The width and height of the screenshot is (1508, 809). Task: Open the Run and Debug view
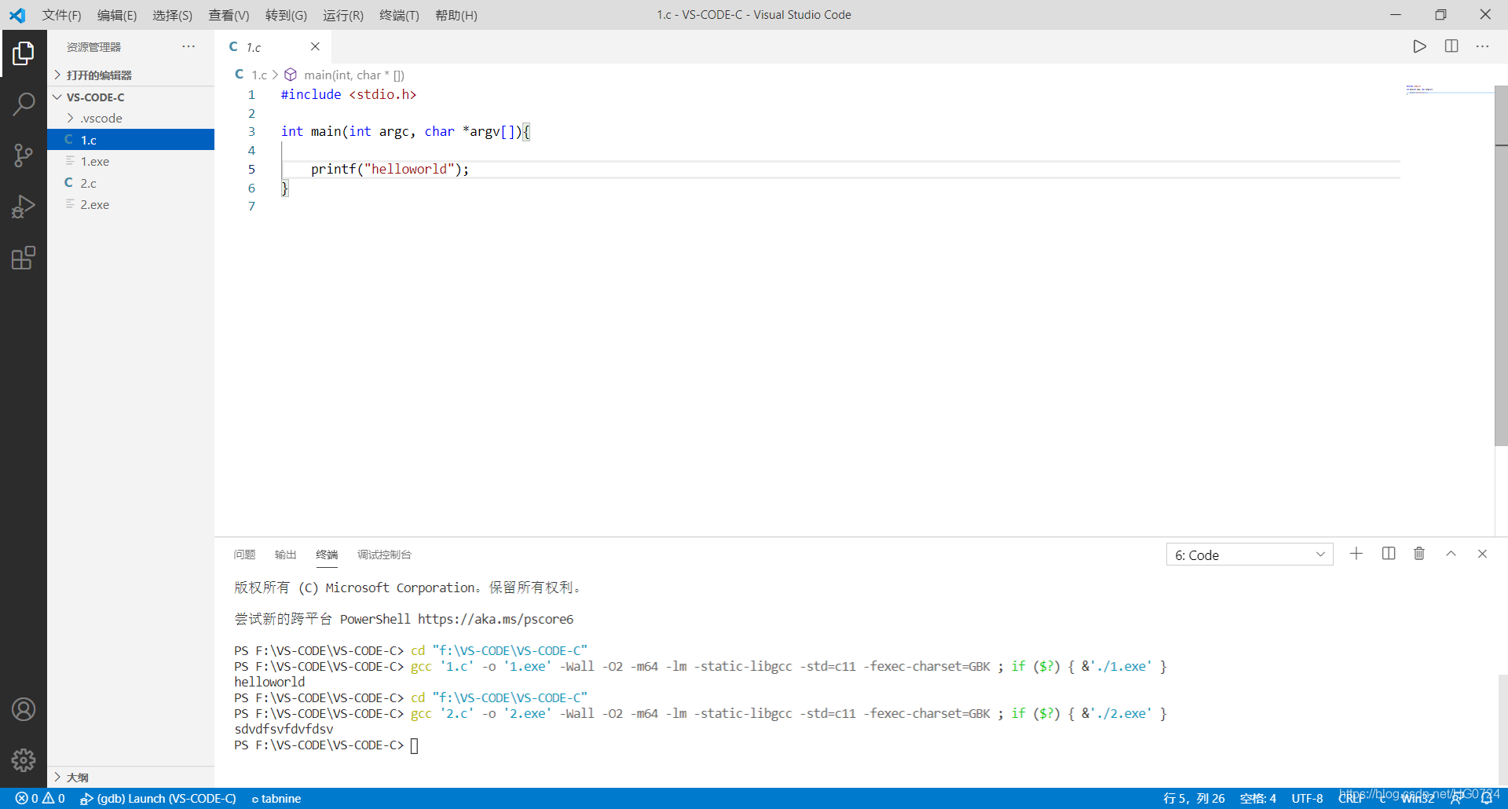(x=24, y=207)
